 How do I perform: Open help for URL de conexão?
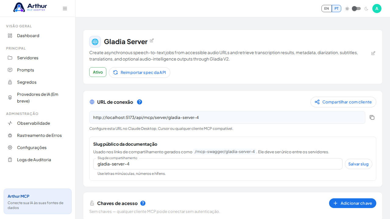[x=140, y=102]
